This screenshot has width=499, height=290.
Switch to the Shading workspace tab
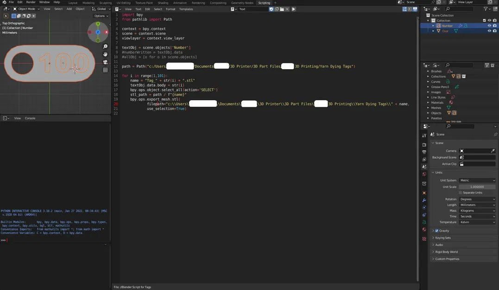[163, 3]
